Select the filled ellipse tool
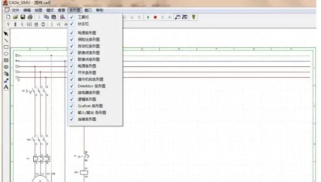Viewport: 321px width, 182px height. pos(6,67)
